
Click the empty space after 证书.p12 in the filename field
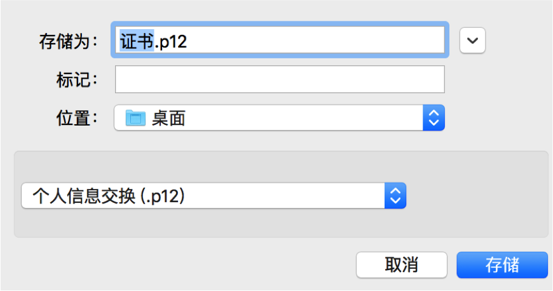coord(318,41)
